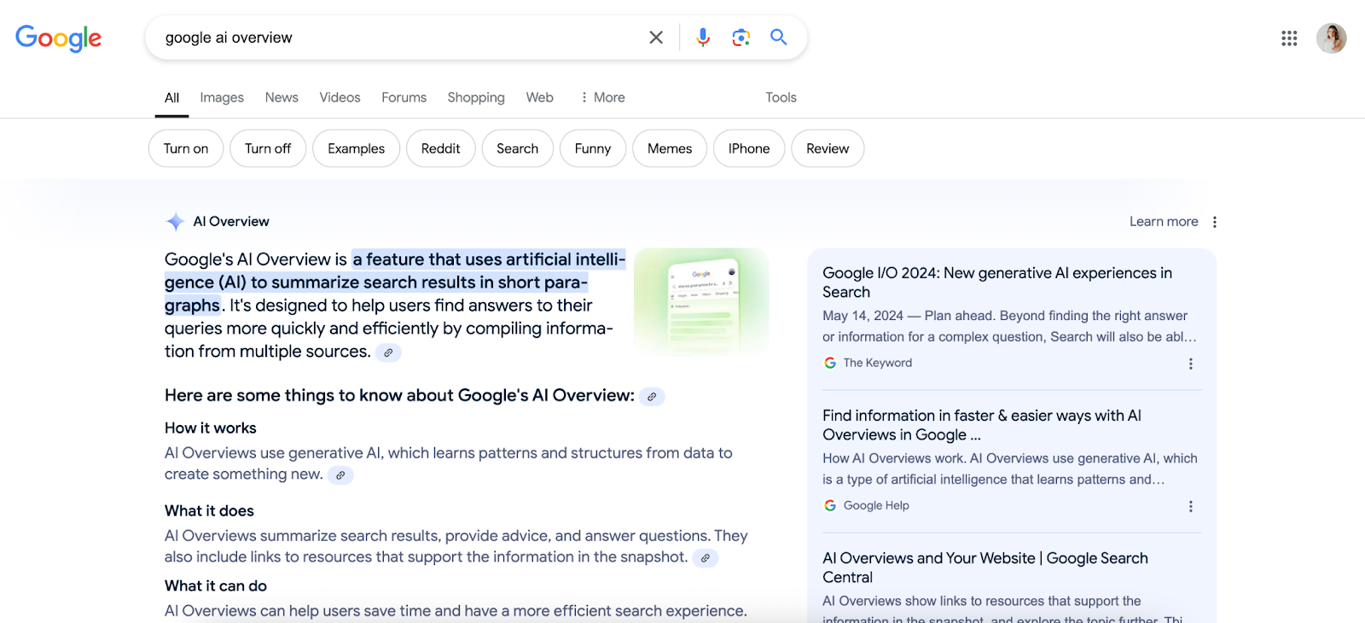Click the 'May 14, 2024 — Plan ahead' snippet
The width and height of the screenshot is (1365, 623).
1009,326
